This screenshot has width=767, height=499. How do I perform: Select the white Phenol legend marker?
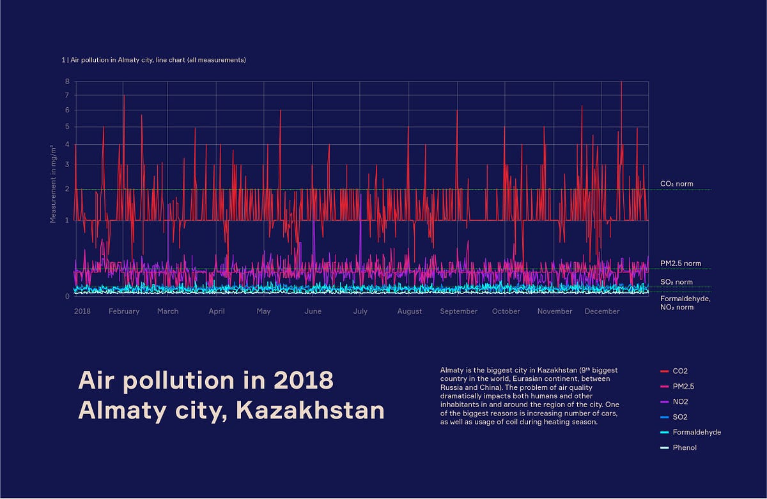tap(665, 447)
